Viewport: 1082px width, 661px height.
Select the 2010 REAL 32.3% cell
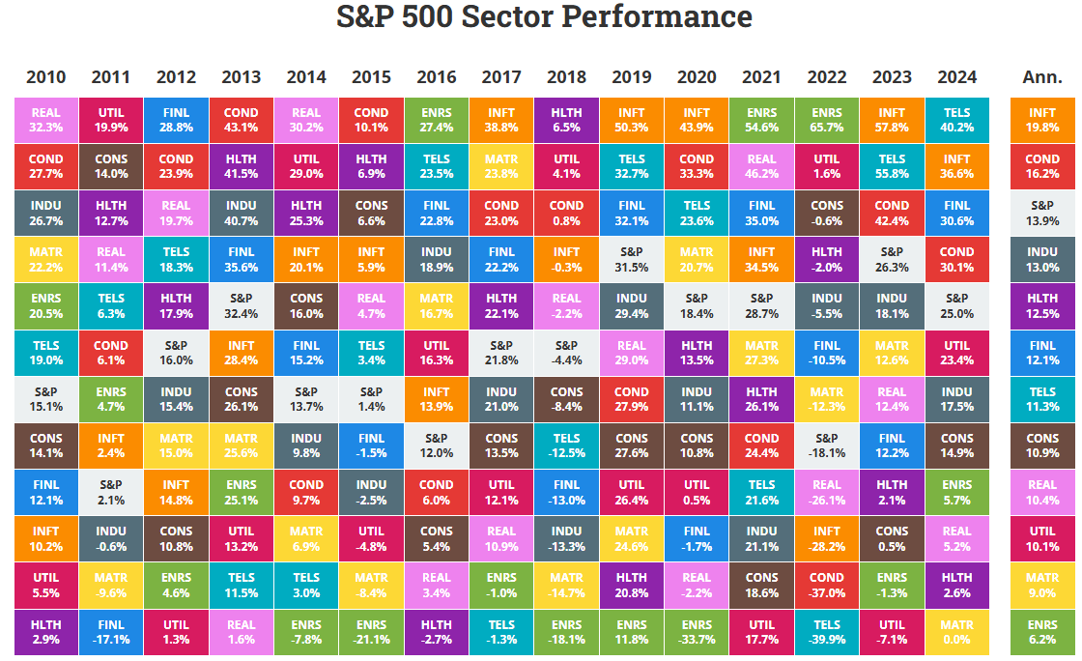(46, 120)
